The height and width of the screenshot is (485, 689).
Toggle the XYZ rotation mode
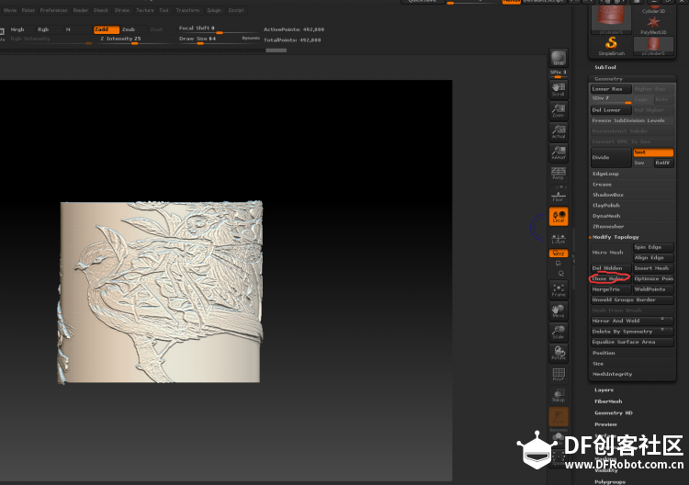[559, 253]
